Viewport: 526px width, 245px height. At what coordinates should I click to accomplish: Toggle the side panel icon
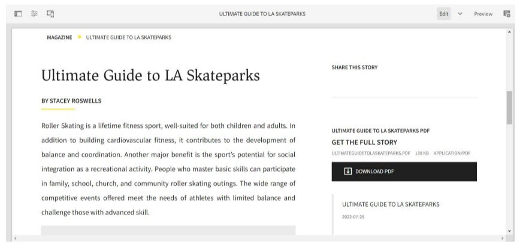pyautogui.click(x=18, y=14)
